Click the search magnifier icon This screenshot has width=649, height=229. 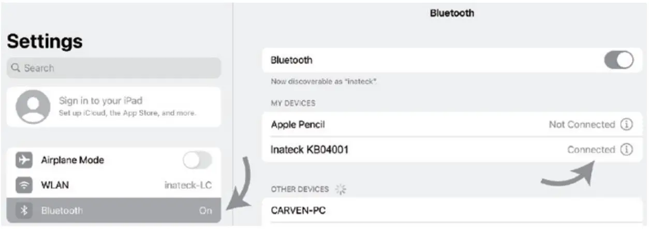coord(16,68)
